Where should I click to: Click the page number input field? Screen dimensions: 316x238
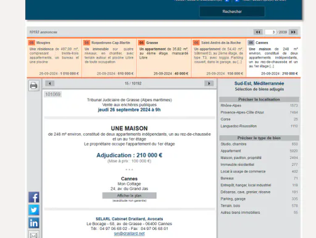click(270, 32)
